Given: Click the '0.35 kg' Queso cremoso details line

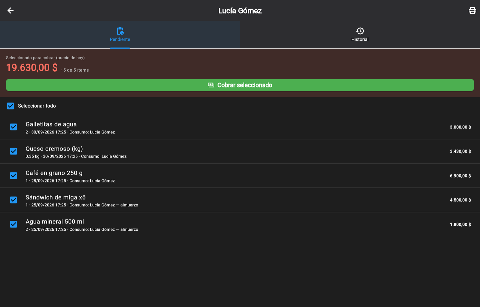Looking at the screenshot, I should pos(76,156).
